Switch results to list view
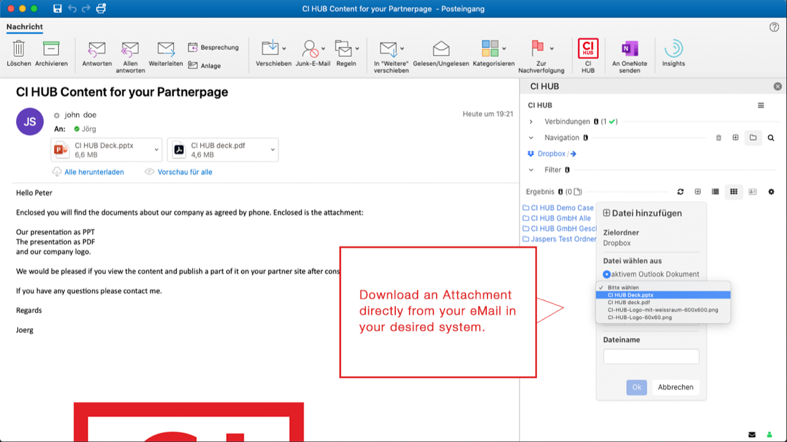 point(715,192)
